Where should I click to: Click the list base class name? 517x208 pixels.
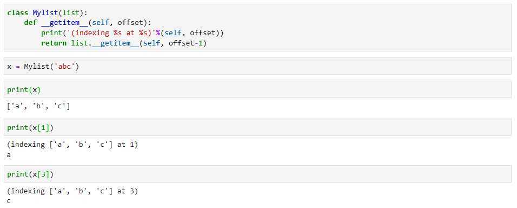point(76,13)
